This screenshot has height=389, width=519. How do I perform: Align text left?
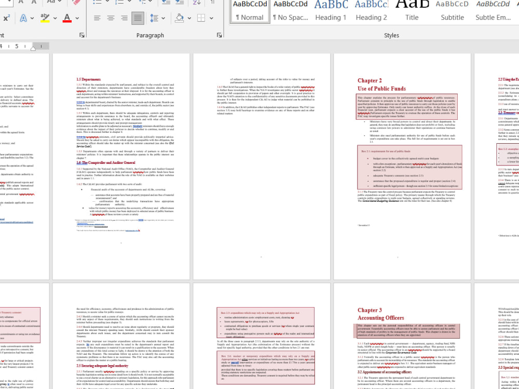(x=97, y=18)
